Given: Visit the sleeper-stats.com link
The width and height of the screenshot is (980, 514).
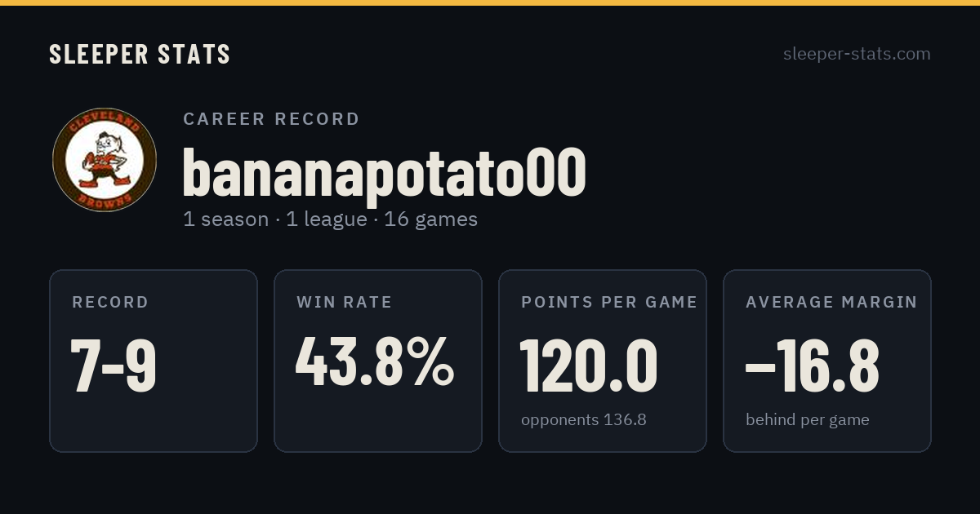Looking at the screenshot, I should click(857, 54).
